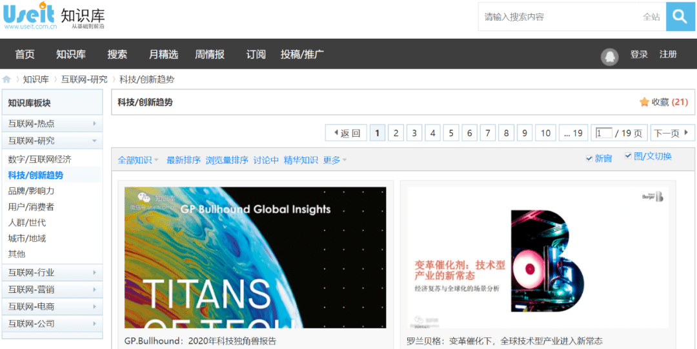This screenshot has height=349, width=697.
Task: Expand the 互联网-行业 sidebar section
Action: pos(52,272)
